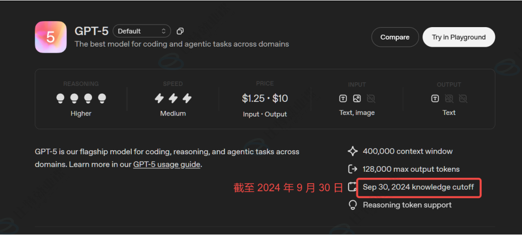The height and width of the screenshot is (235, 522).
Task: Click the image input icon under INPUT
Action: [357, 99]
